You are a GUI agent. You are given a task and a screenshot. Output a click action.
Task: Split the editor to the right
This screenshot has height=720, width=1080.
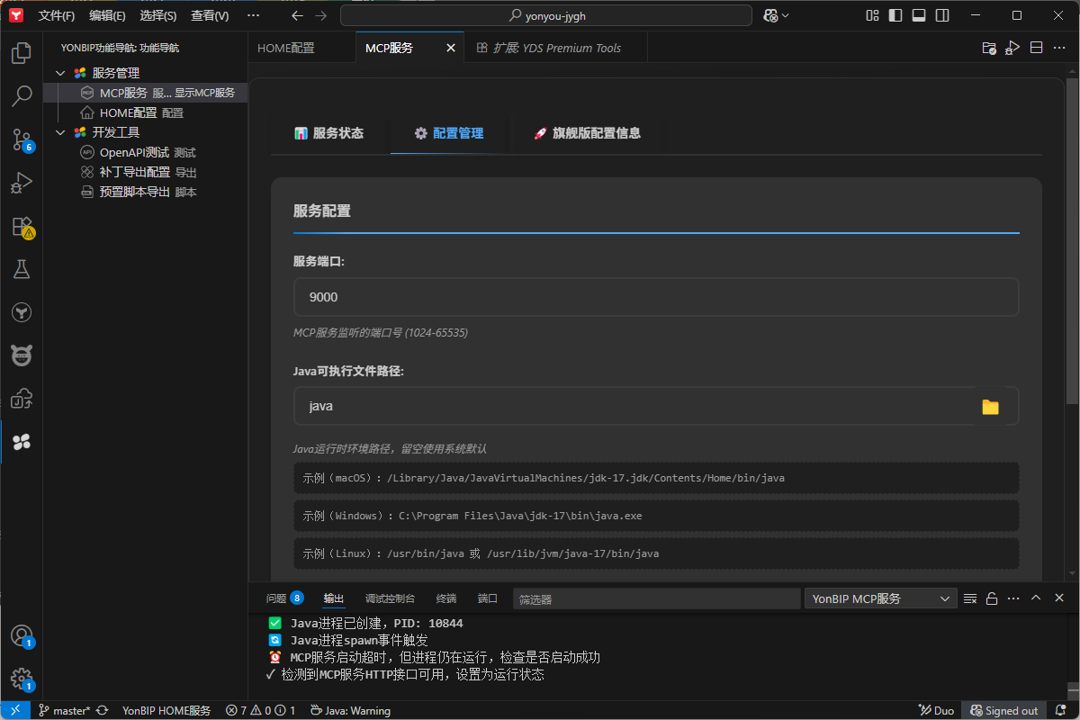tap(1036, 48)
